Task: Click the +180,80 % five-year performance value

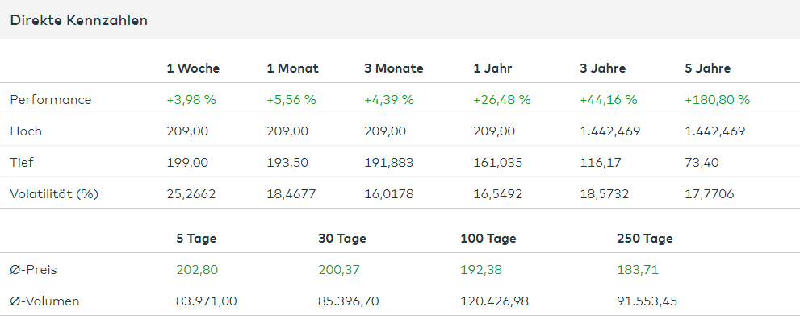Action: [x=717, y=100]
